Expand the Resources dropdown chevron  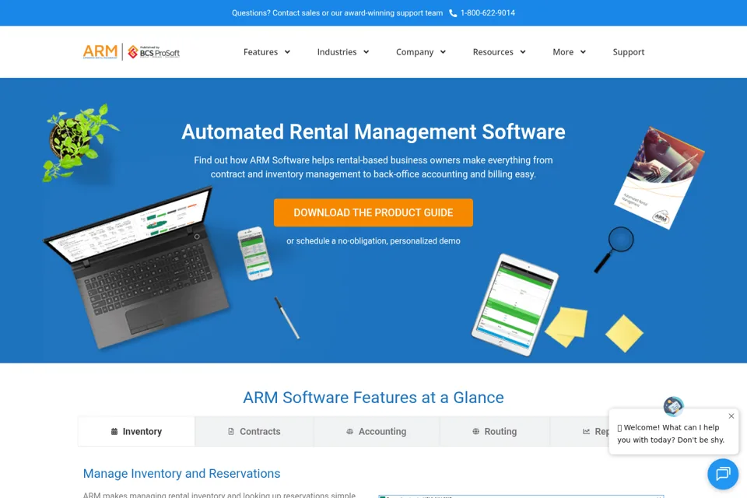click(x=523, y=52)
